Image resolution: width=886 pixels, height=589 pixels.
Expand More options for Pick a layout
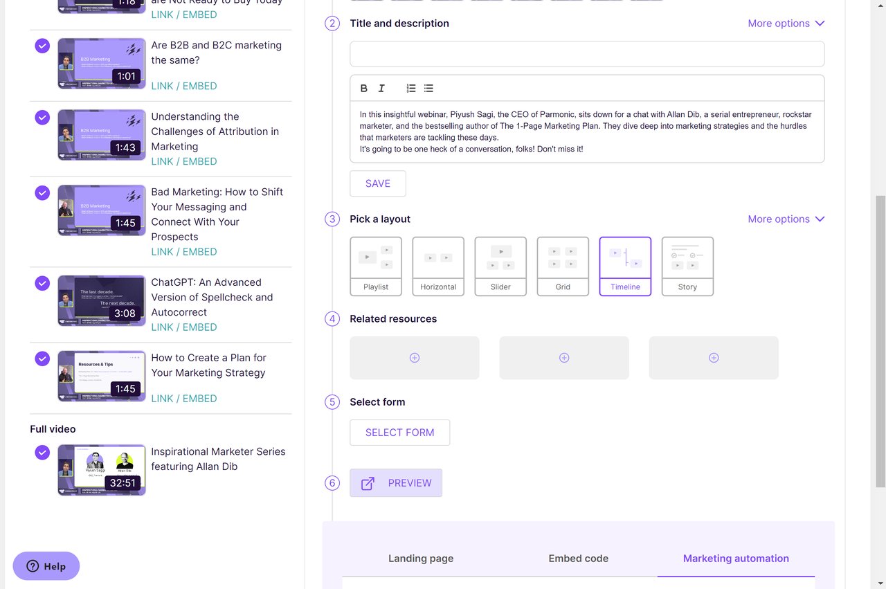click(x=786, y=219)
